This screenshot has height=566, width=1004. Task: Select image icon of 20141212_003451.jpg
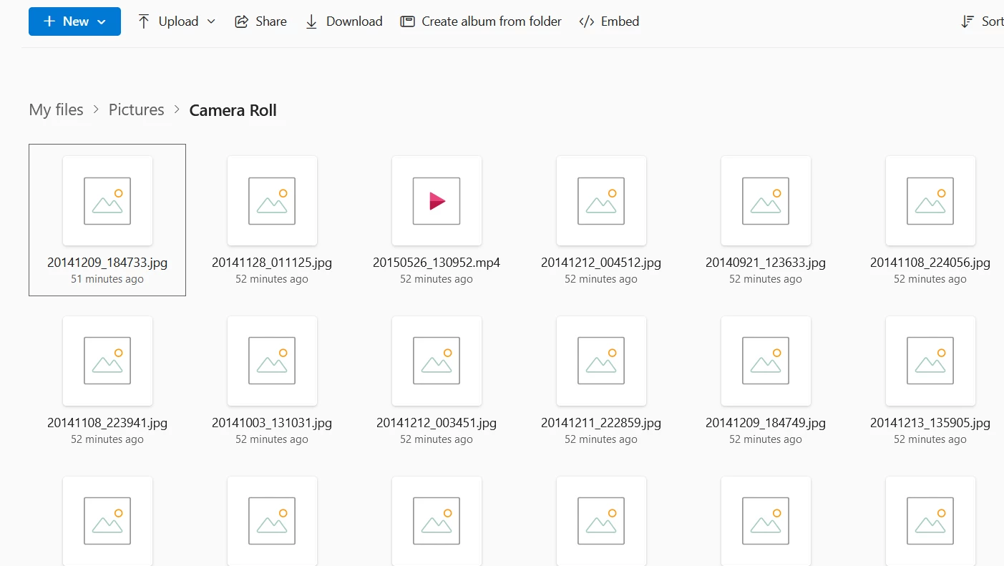[x=437, y=361]
